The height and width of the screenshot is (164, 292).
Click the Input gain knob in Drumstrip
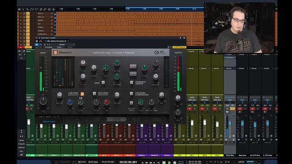(x=43, y=101)
